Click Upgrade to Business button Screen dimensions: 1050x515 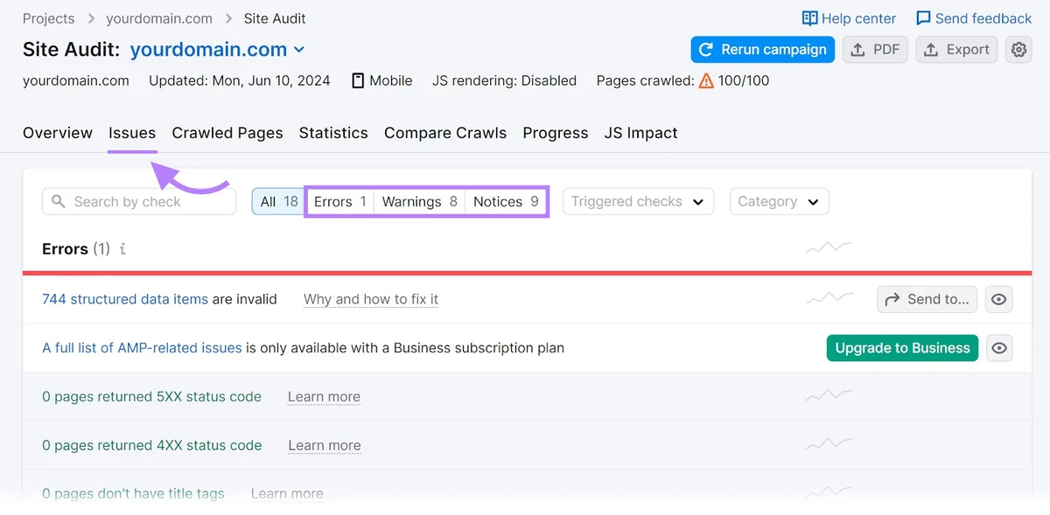[x=902, y=348]
